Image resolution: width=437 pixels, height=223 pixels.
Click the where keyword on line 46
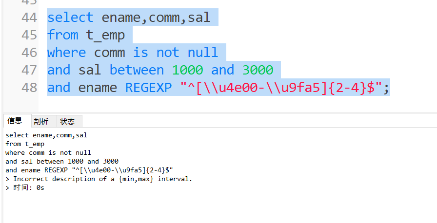click(x=67, y=53)
